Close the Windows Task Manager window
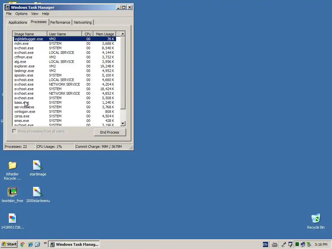332x249 pixels. [130, 7]
